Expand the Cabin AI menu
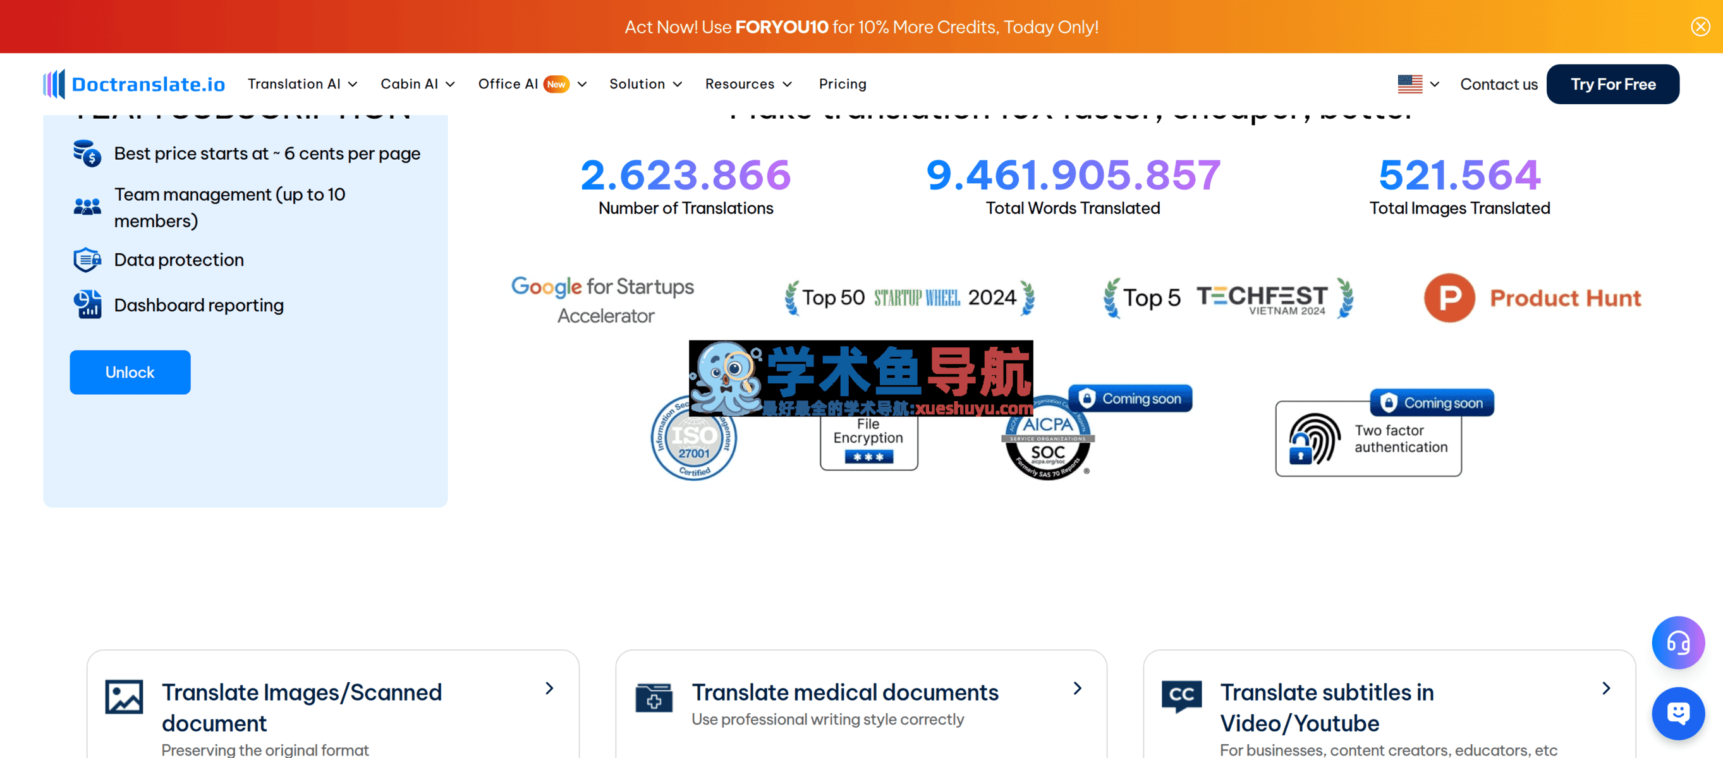This screenshot has width=1723, height=758. point(417,84)
